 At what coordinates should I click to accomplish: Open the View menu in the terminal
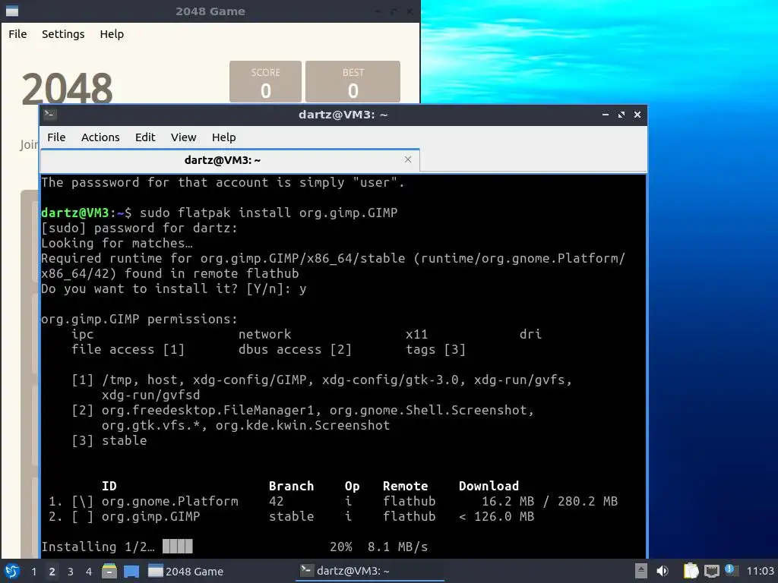[x=183, y=137]
